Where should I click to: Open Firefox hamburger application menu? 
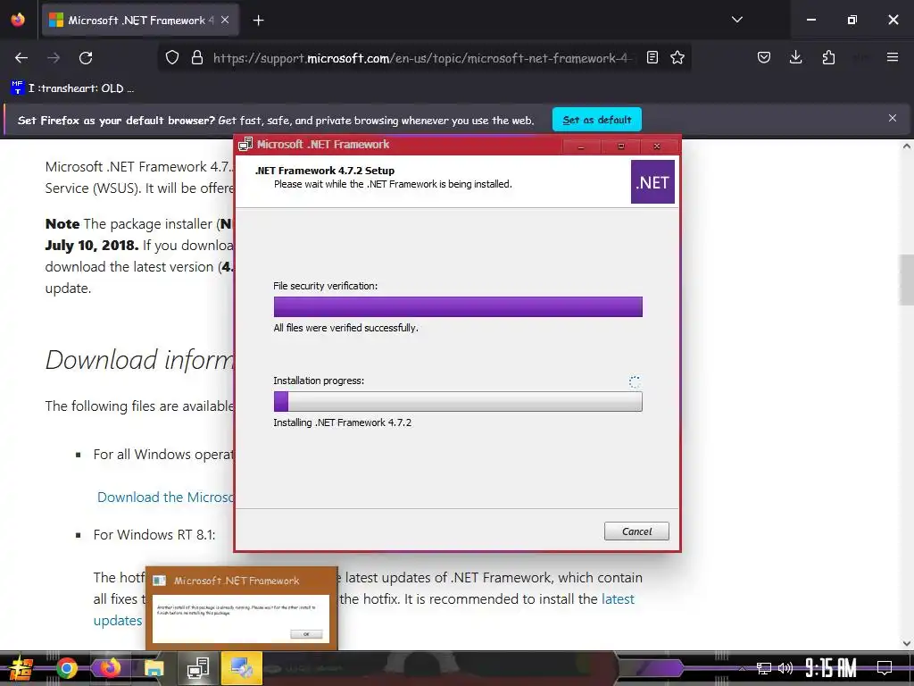pos(893,58)
